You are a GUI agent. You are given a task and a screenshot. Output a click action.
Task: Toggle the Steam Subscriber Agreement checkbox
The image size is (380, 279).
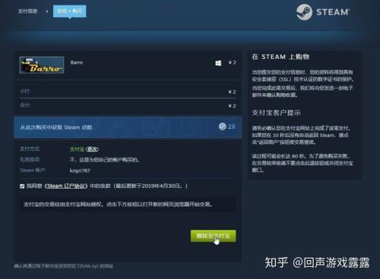[22, 187]
